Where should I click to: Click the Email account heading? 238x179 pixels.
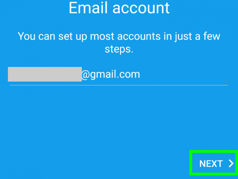point(119,8)
